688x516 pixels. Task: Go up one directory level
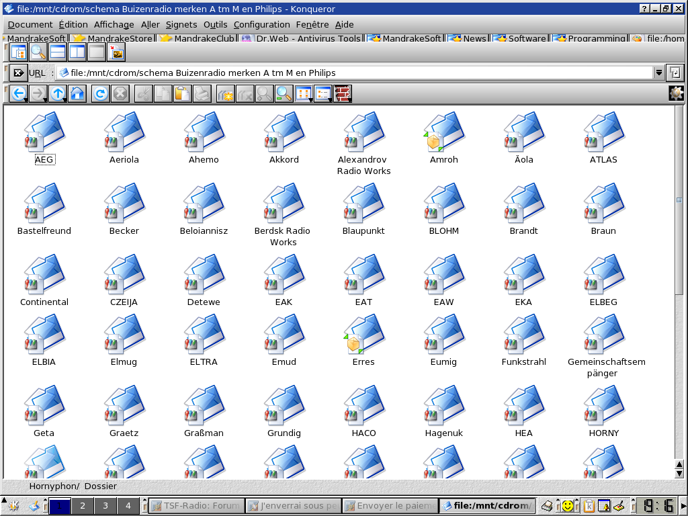click(x=58, y=93)
